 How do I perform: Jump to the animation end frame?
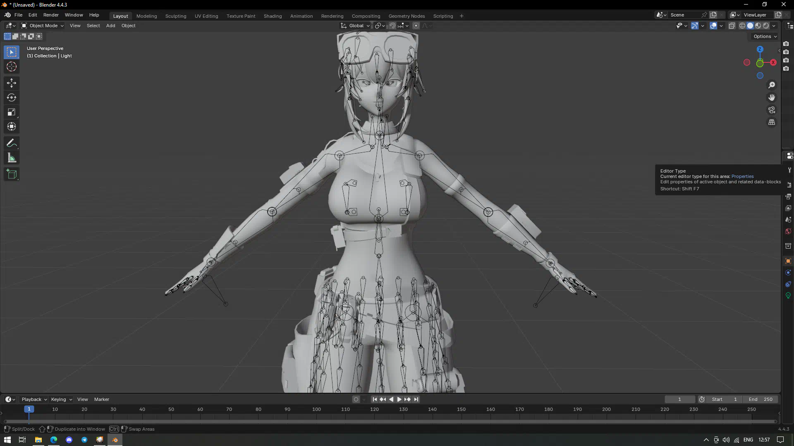(x=416, y=399)
